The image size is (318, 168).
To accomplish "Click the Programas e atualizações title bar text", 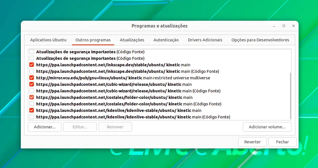I will [x=160, y=26].
